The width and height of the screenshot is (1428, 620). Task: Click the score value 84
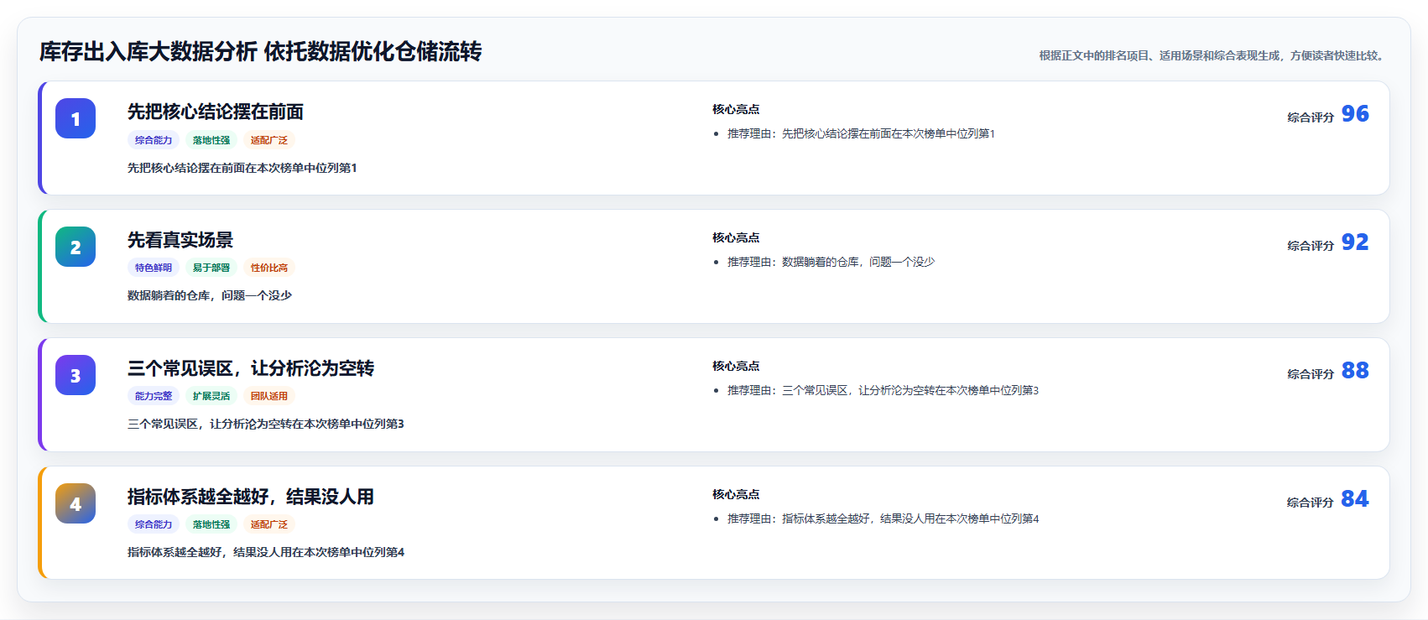tap(1355, 498)
